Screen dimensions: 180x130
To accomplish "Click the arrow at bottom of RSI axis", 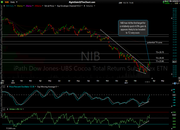I will tap(172, 129).
